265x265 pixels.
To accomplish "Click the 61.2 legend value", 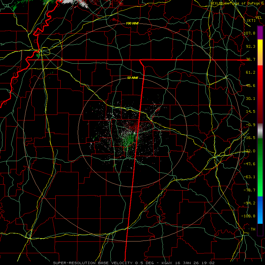I will (x=251, y=72).
